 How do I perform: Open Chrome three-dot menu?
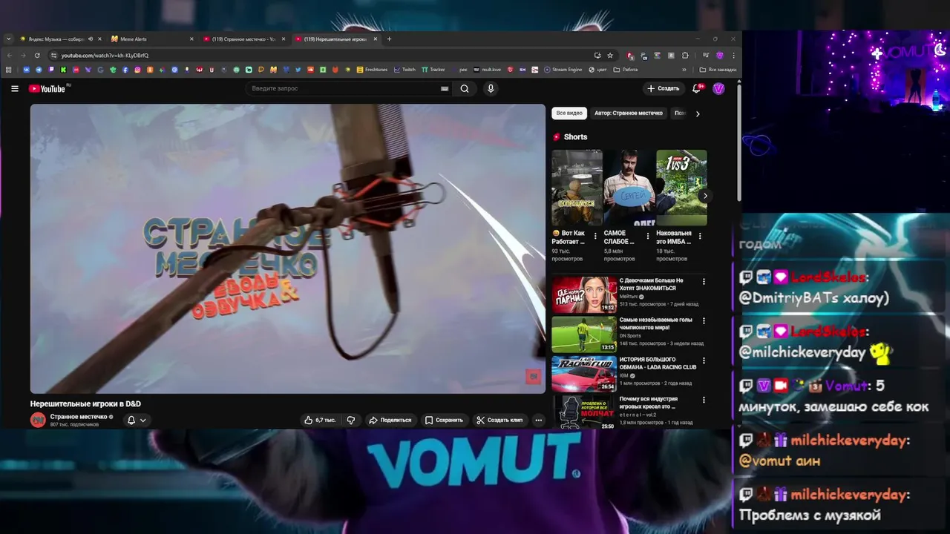pos(733,55)
